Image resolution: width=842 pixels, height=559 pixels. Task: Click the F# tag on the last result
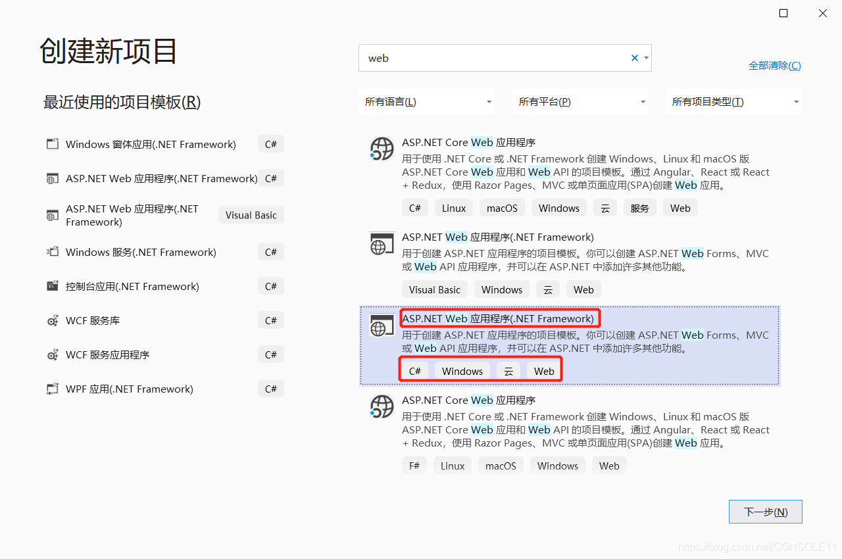click(414, 466)
